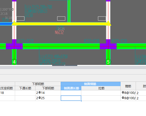Select the blue beam segment left of axis 4
Image resolution: width=146 pixels, height=116 pixels.
coord(6,24)
